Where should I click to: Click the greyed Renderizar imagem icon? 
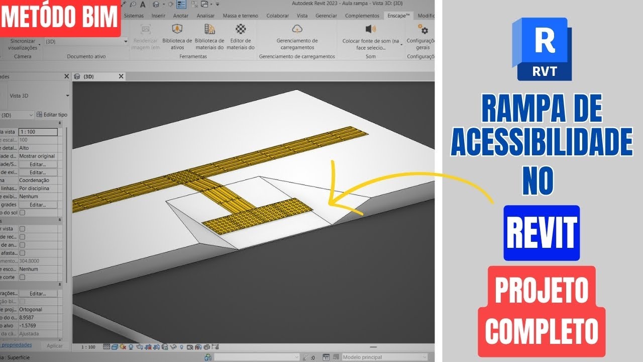click(x=146, y=29)
